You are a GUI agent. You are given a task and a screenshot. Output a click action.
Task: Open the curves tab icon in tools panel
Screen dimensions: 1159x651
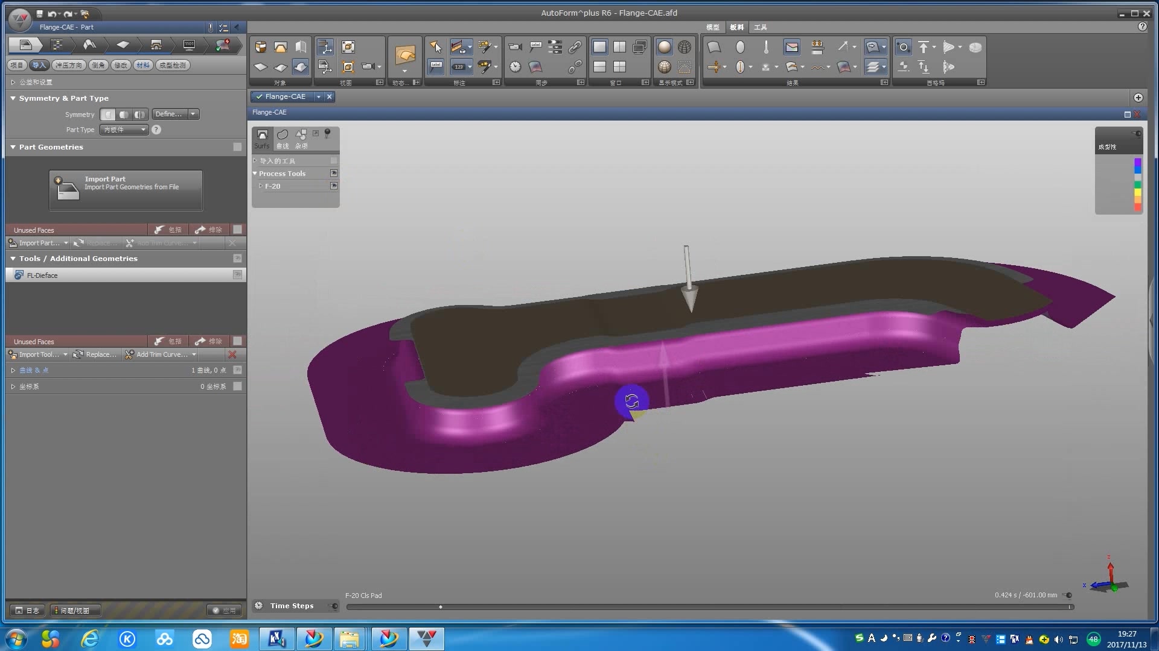pyautogui.click(x=282, y=135)
